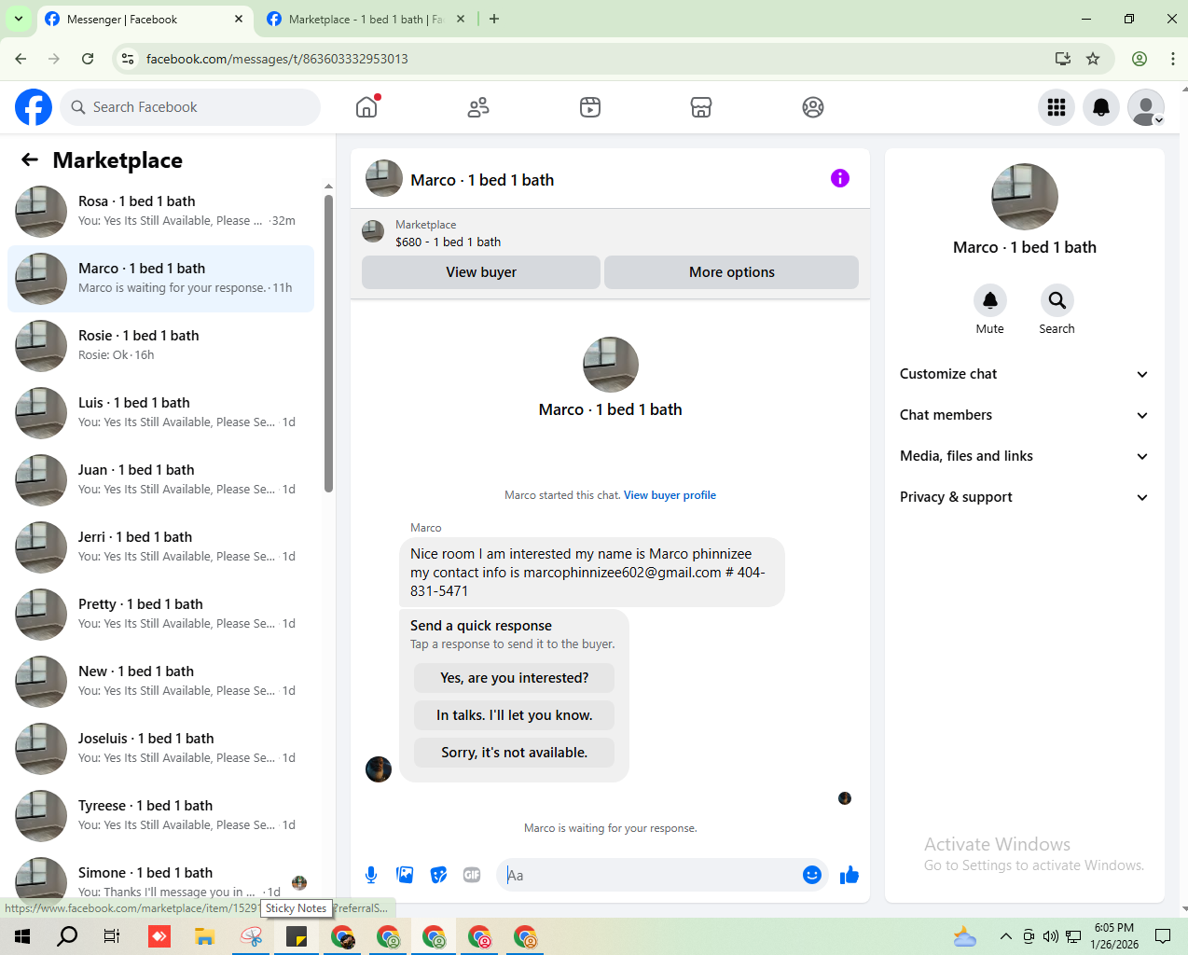Expand Chat members section
This screenshot has width=1188, height=955.
tap(1024, 415)
